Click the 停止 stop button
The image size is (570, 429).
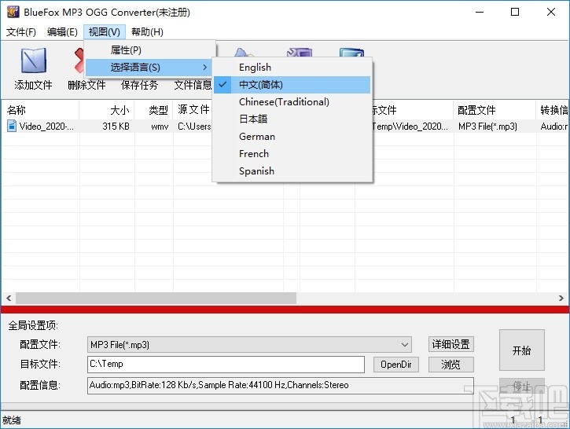point(522,386)
